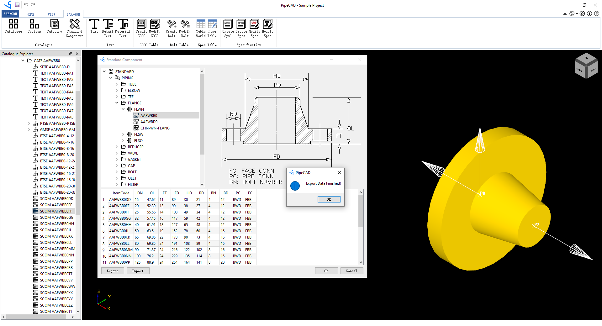Collapse the FLANGE folder in Standard Component tree
This screenshot has width=602, height=326.
pos(117,103)
